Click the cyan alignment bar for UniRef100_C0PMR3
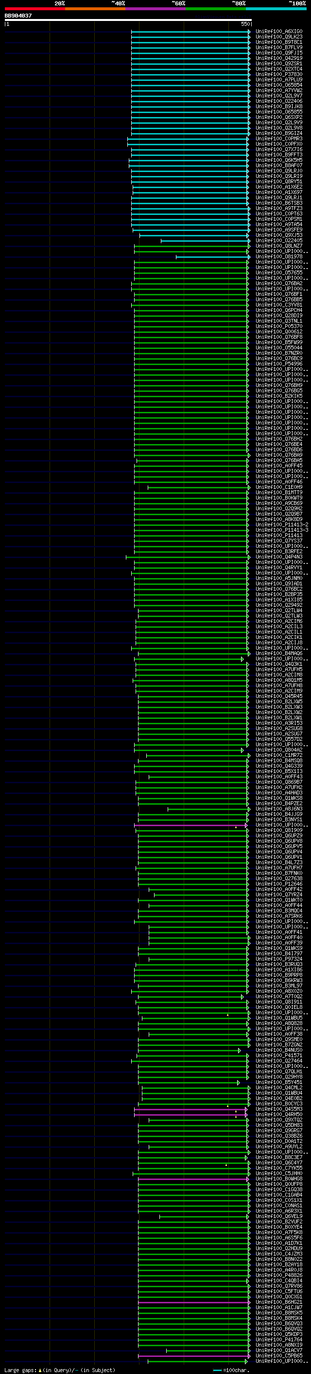 (188, 139)
